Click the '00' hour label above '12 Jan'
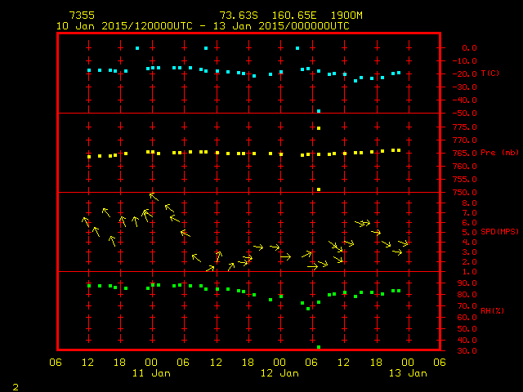 [x=279, y=363]
